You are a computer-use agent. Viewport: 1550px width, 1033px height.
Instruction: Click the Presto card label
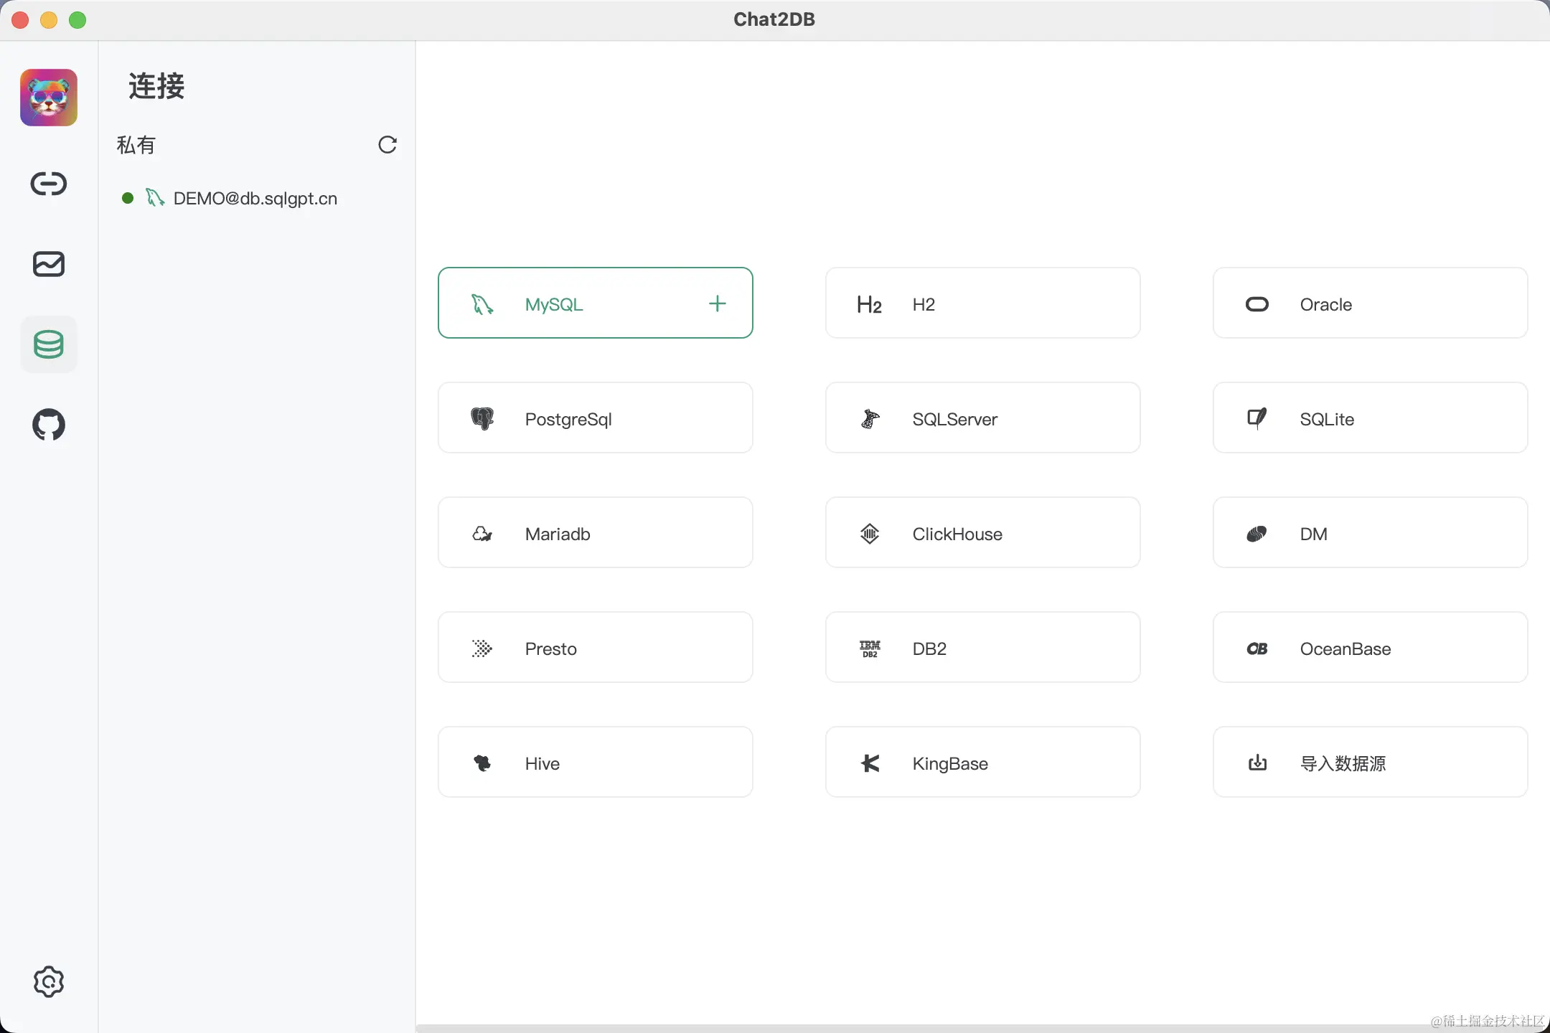(551, 648)
